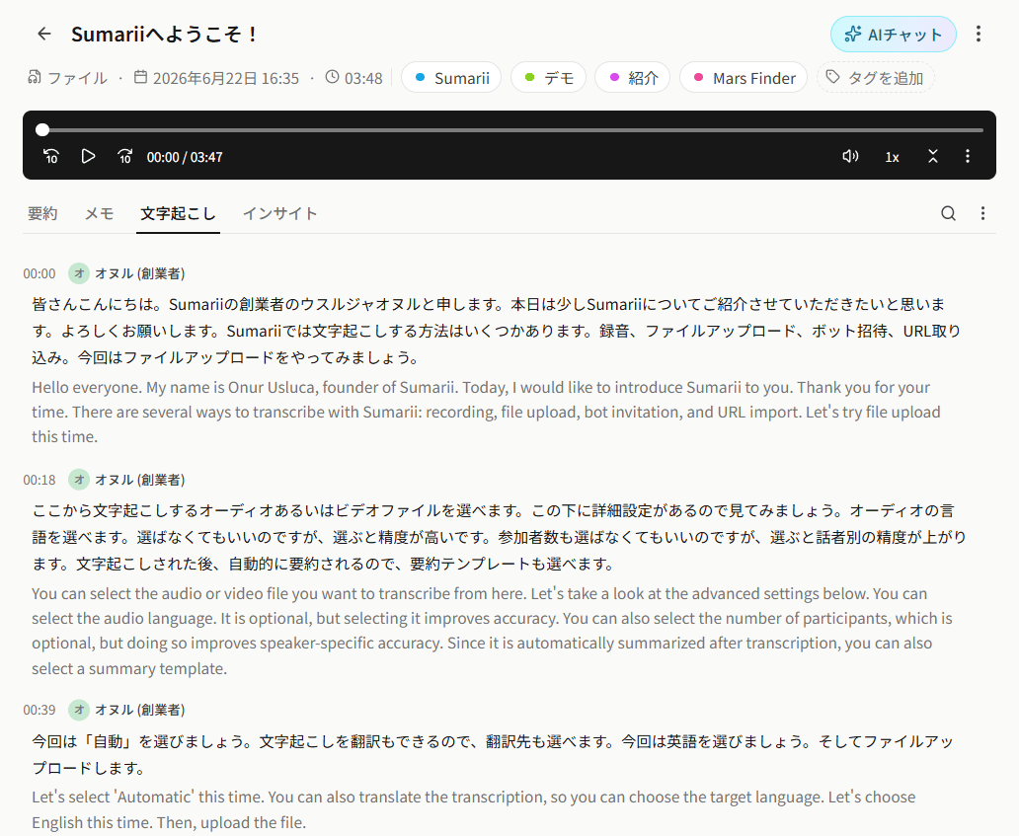Select the デモ tag

point(548,78)
